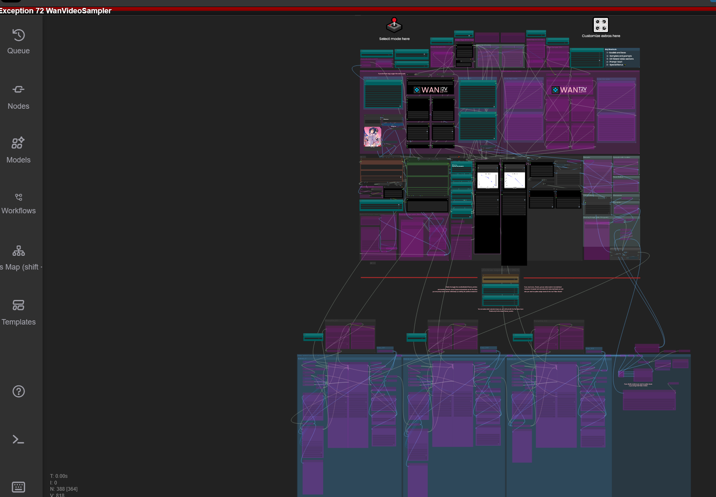Click the help question mark icon

18,391
